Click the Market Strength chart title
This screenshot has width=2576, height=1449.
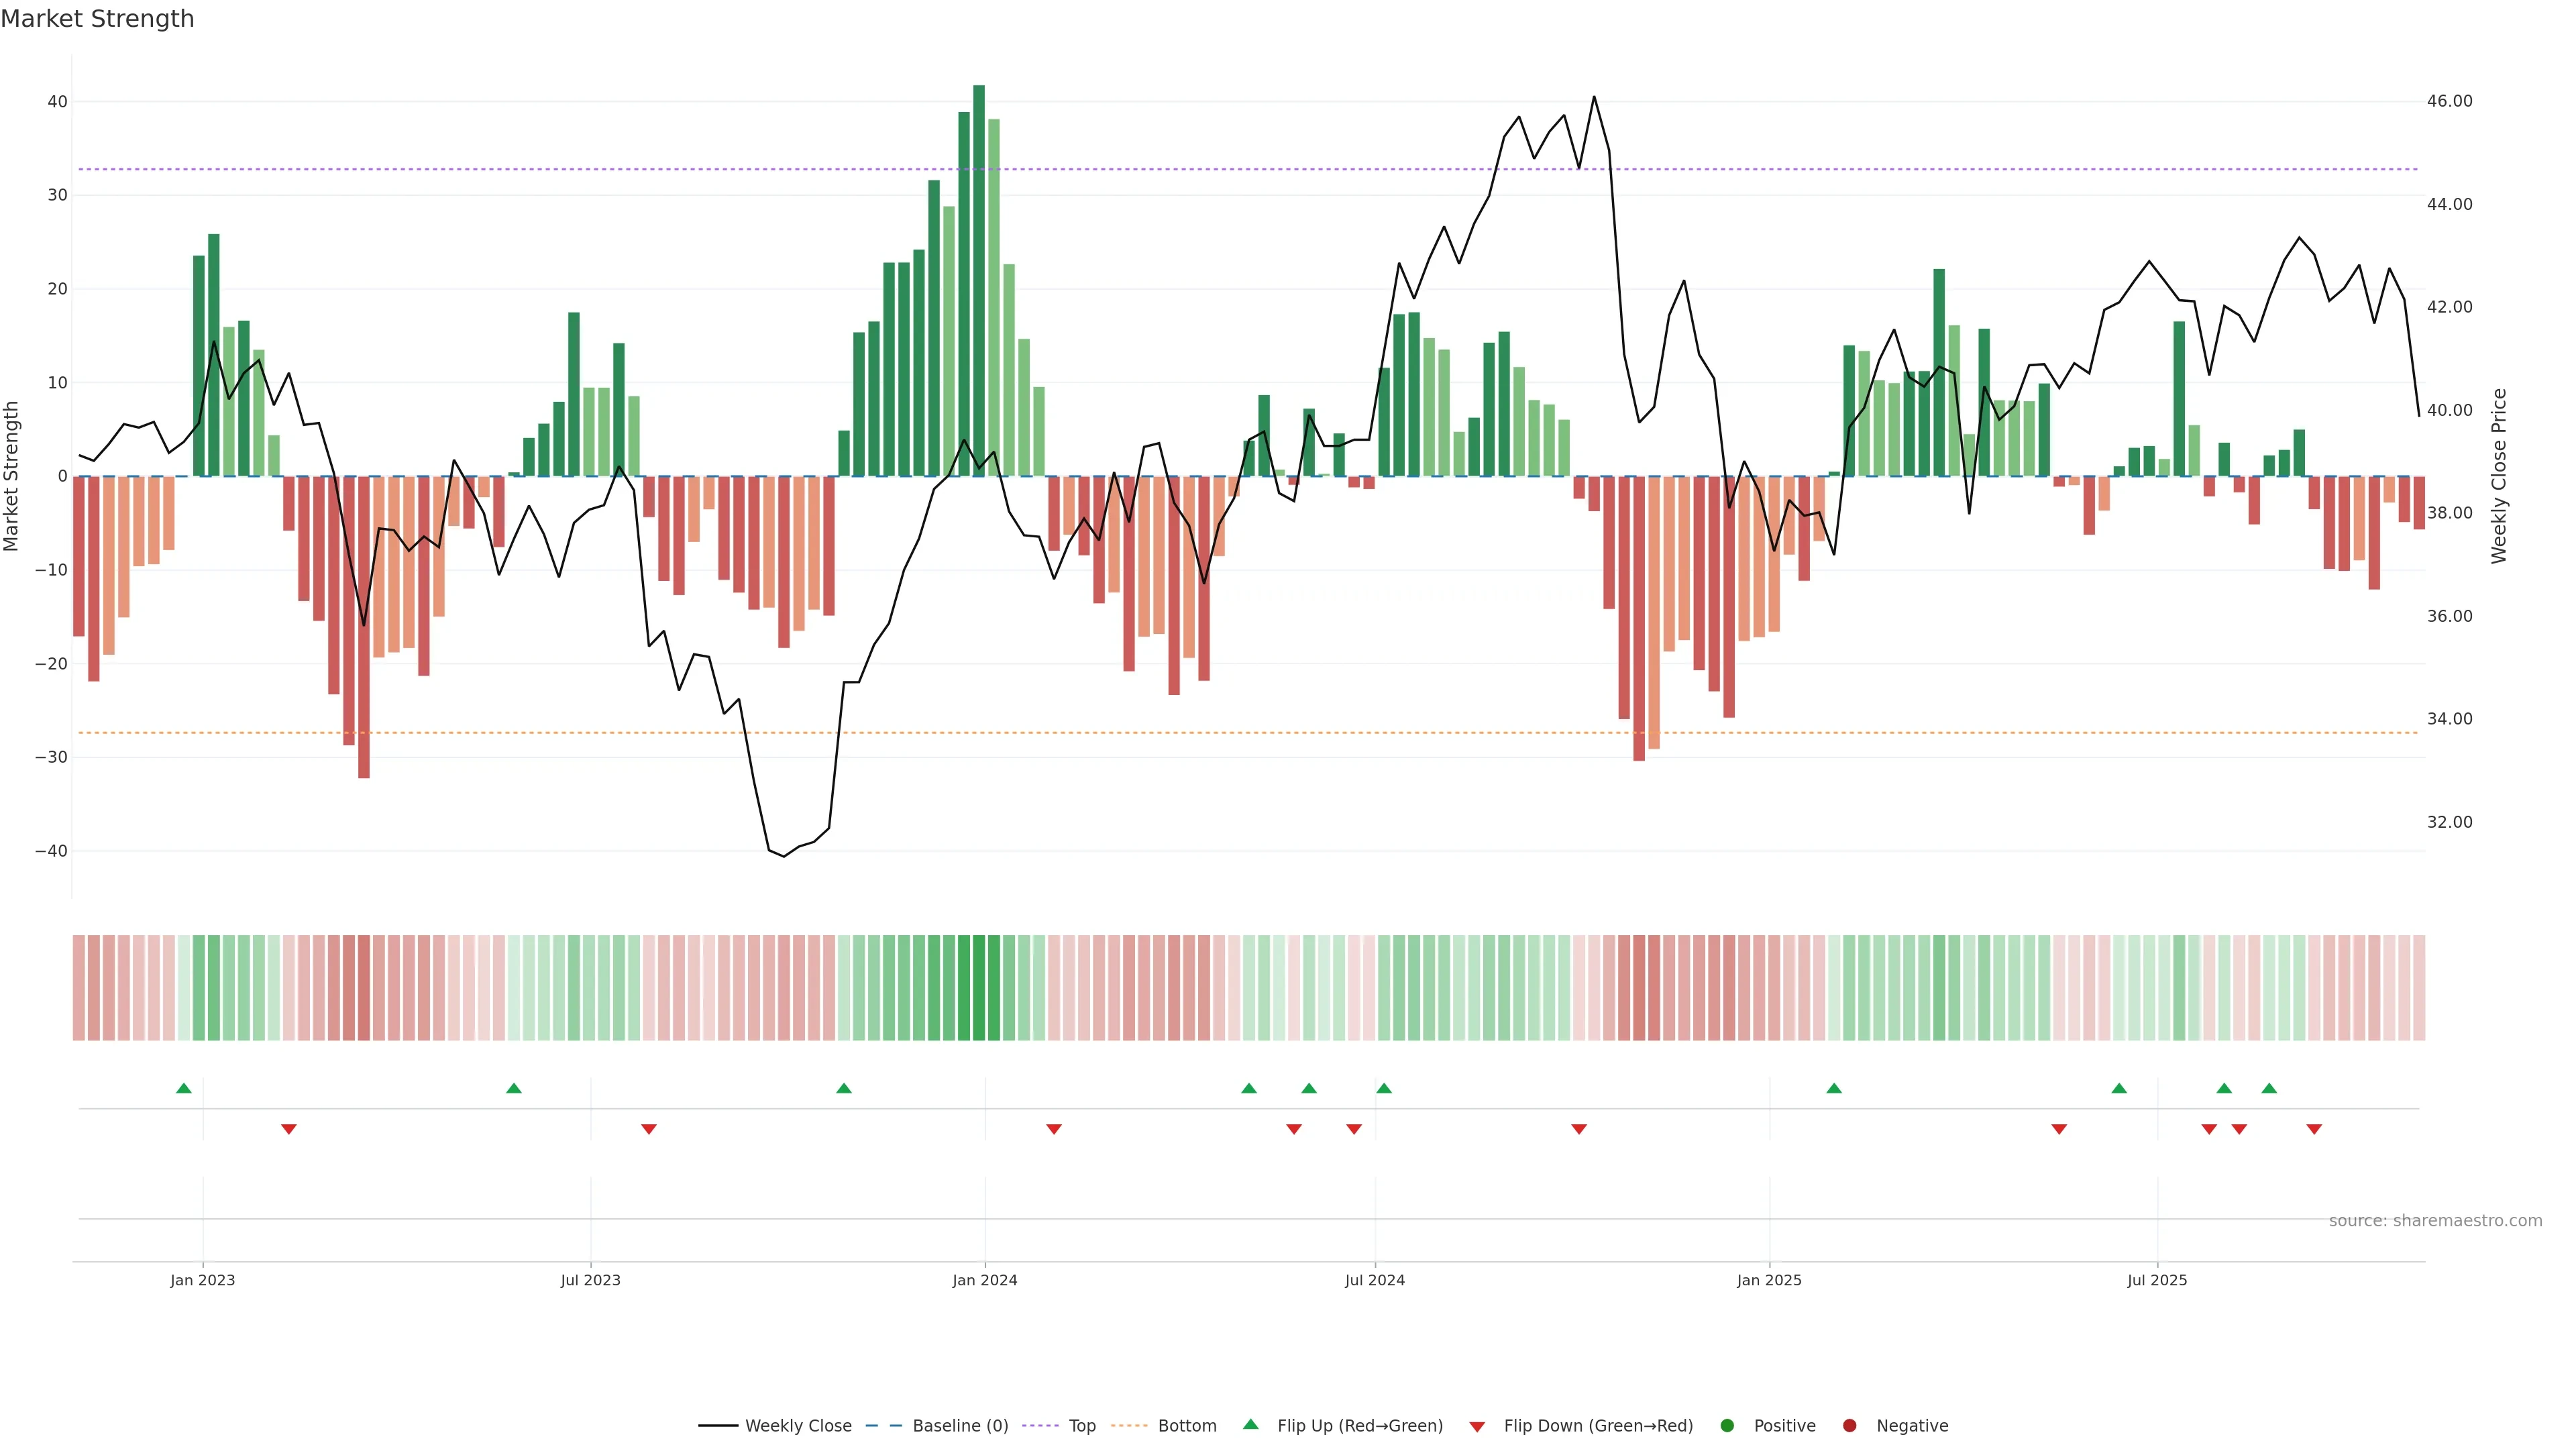click(x=97, y=19)
